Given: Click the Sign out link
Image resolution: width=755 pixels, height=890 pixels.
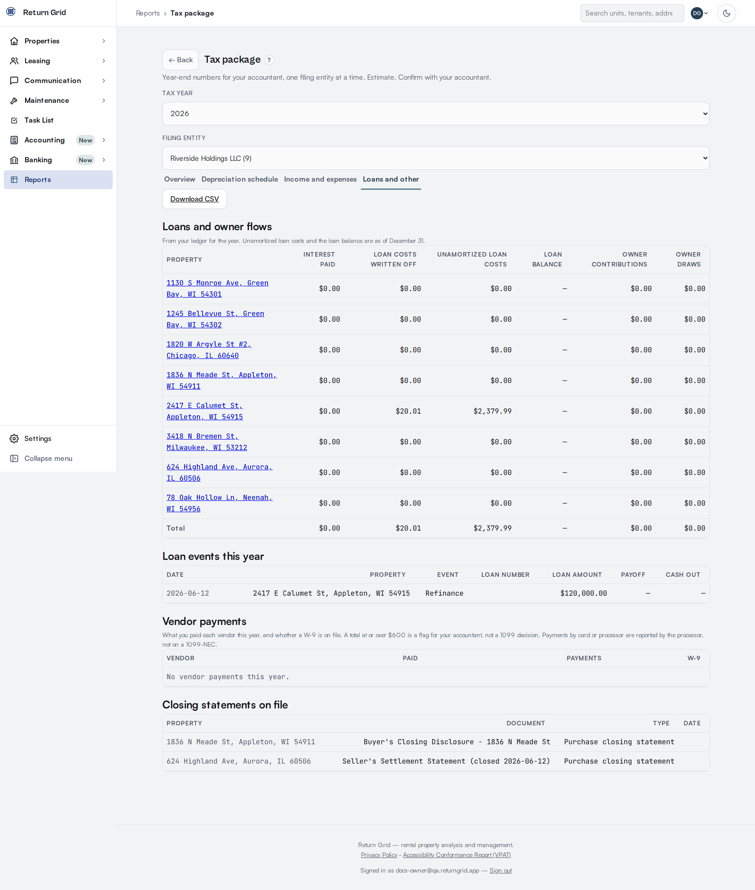Looking at the screenshot, I should click(501, 870).
